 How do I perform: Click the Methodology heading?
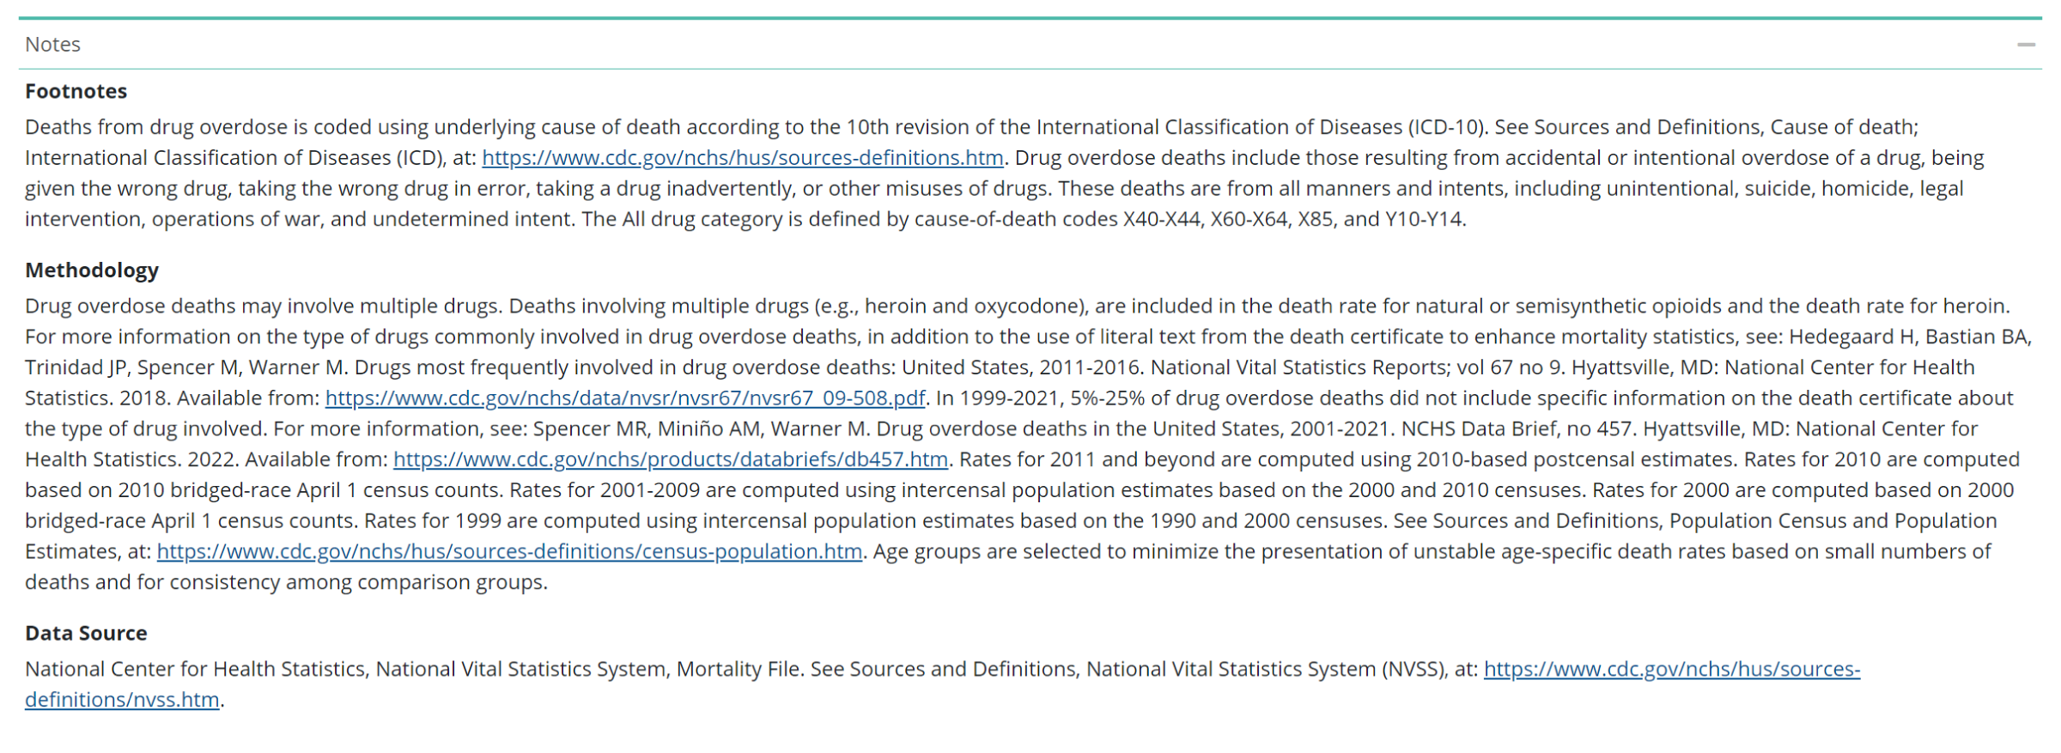[x=92, y=270]
